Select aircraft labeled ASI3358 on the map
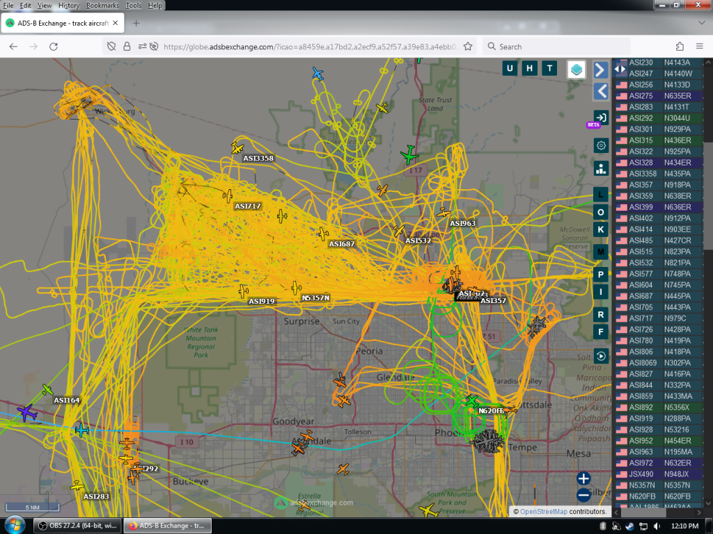The height and width of the screenshot is (534, 713). point(237,148)
